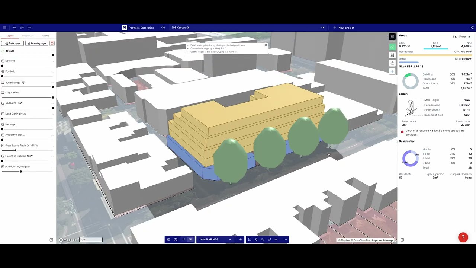Switch to the Layers tab
The width and height of the screenshot is (476, 268).
[x=10, y=36]
